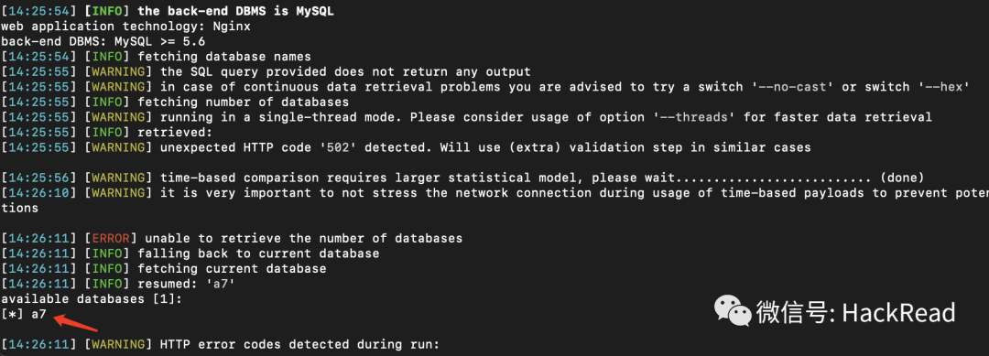Click the 'available databases [1]:' line
This screenshot has width=989, height=356.
coord(92,298)
